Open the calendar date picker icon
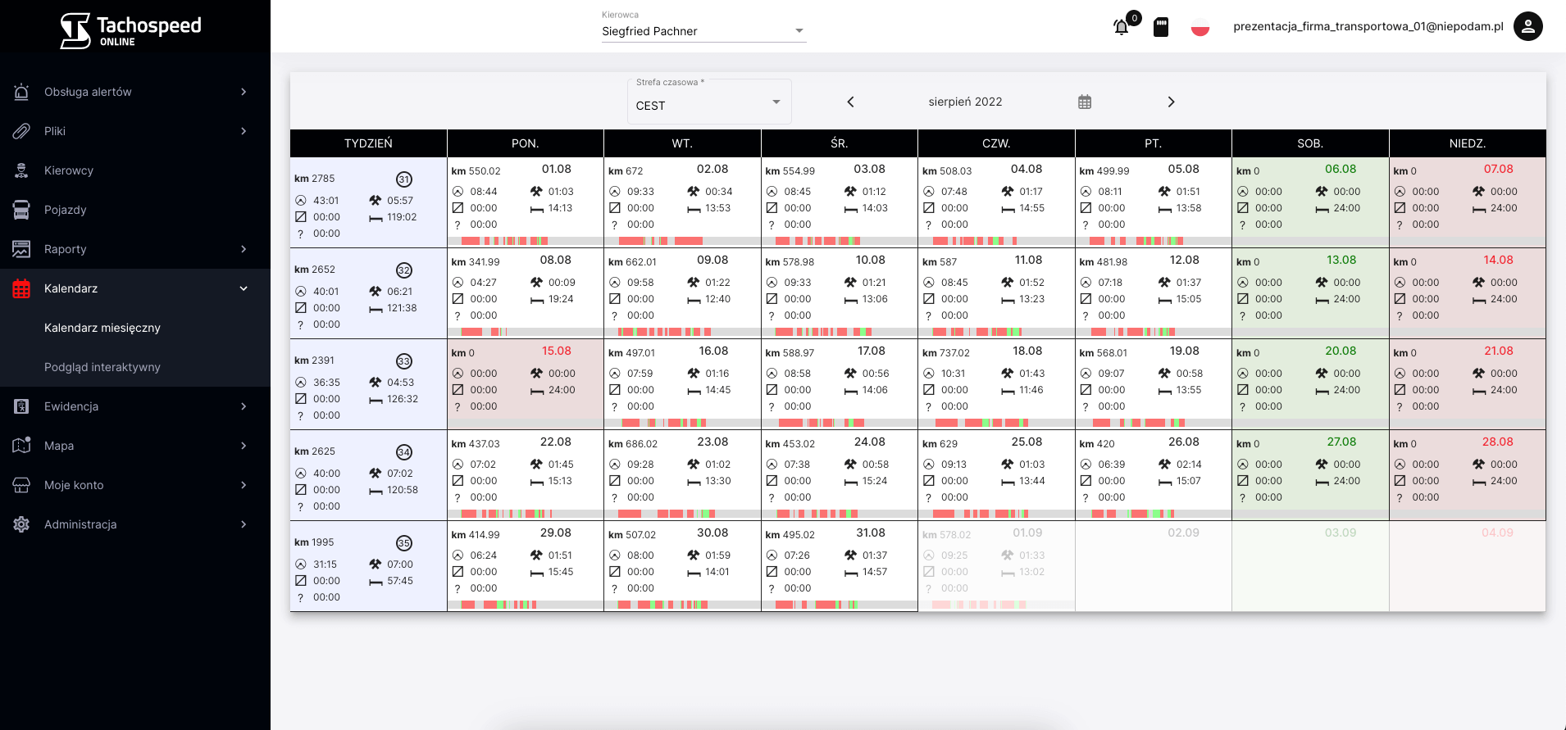The width and height of the screenshot is (1566, 730). click(1085, 102)
